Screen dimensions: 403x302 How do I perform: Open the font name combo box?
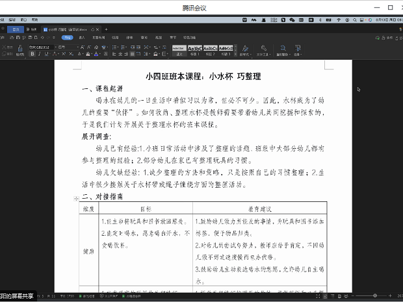click(41, 47)
